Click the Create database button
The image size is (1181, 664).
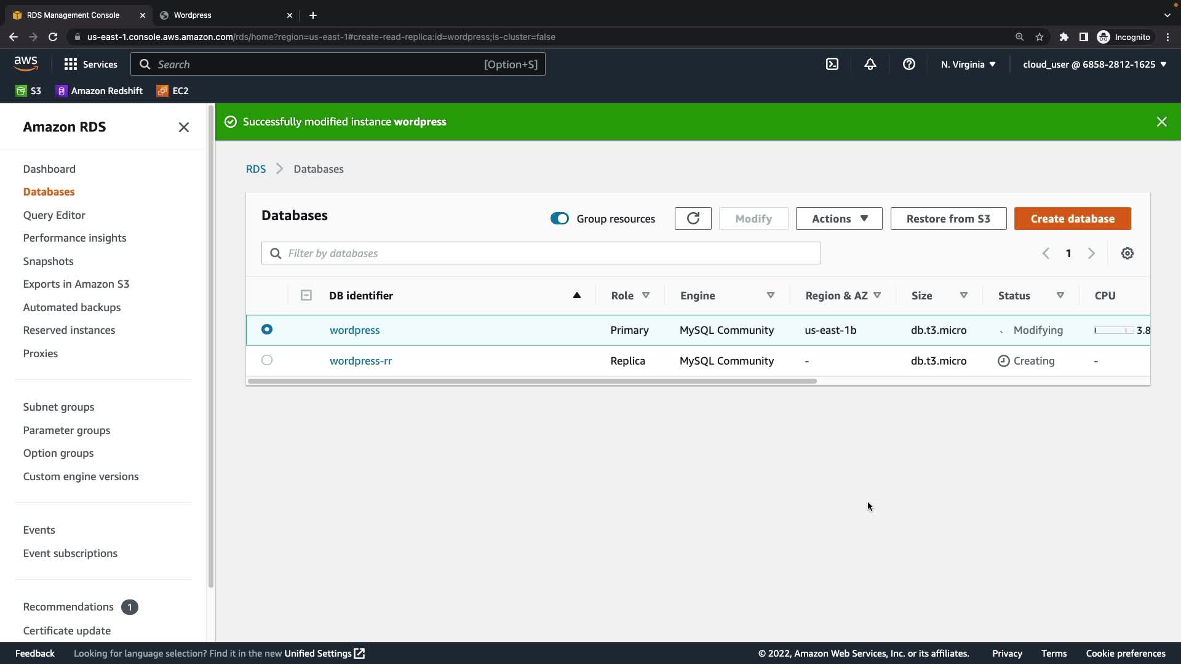coord(1072,219)
